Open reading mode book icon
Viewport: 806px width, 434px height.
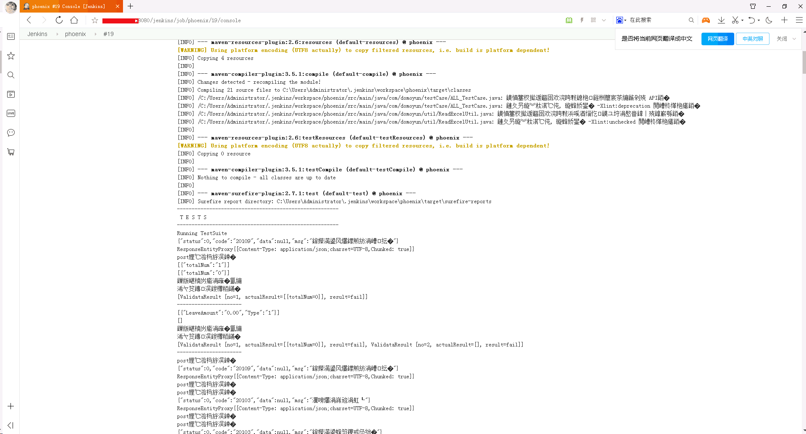pyautogui.click(x=569, y=20)
